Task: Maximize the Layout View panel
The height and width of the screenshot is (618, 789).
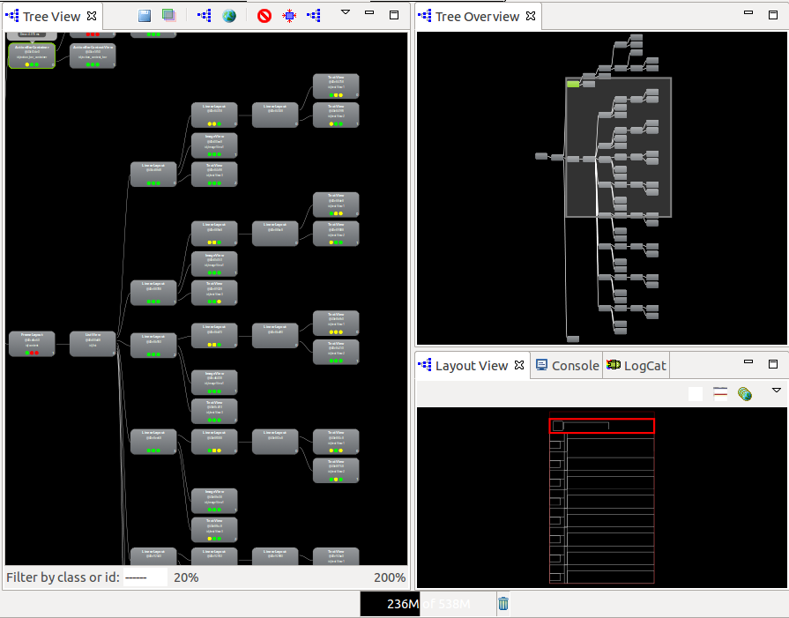Action: click(773, 364)
